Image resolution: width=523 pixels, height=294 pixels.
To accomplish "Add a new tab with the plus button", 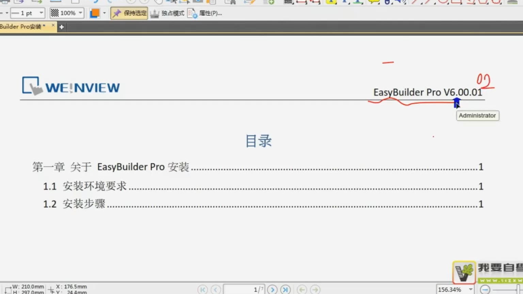I will click(x=61, y=27).
